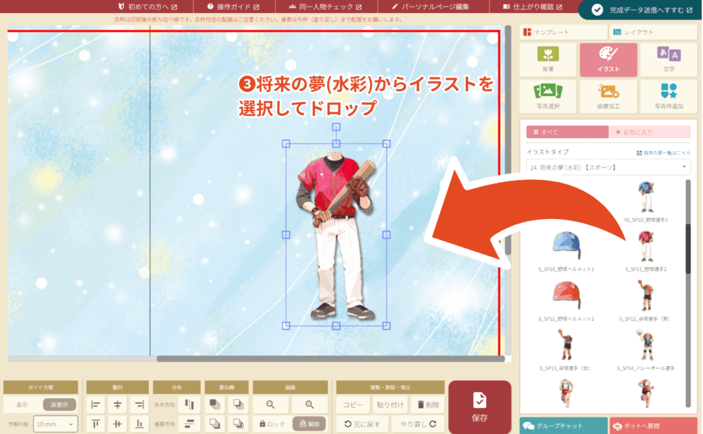This screenshot has width=703, height=434.
Task: Set guide grid to 非表示
Action: [x=60, y=404]
